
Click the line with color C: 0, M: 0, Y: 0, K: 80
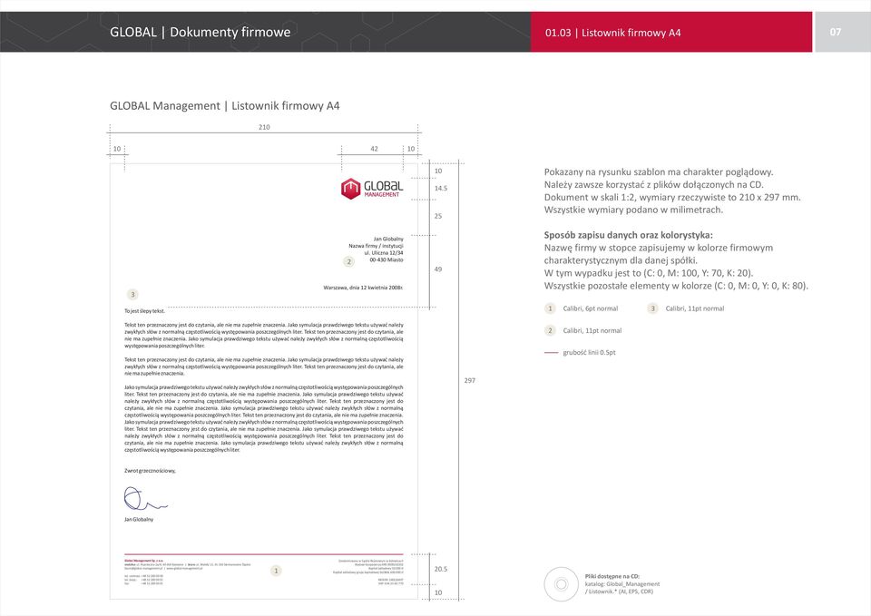pos(676,286)
